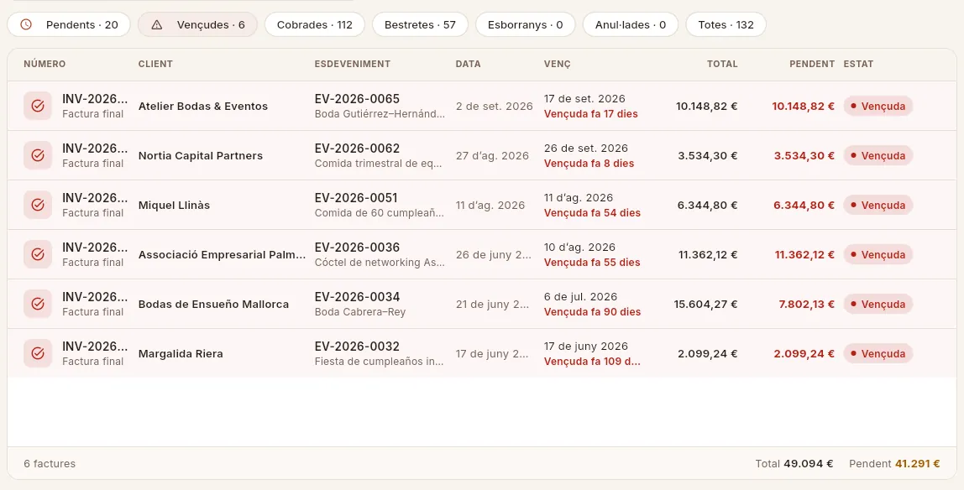
Task: Click invoice icon in Bodas de Ensueño Mallorca row
Action: 38,304
